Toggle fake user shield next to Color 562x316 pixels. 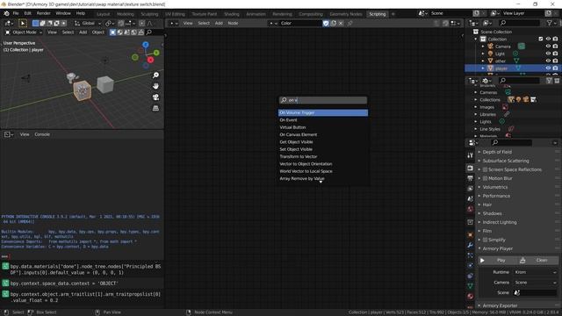coord(326,24)
